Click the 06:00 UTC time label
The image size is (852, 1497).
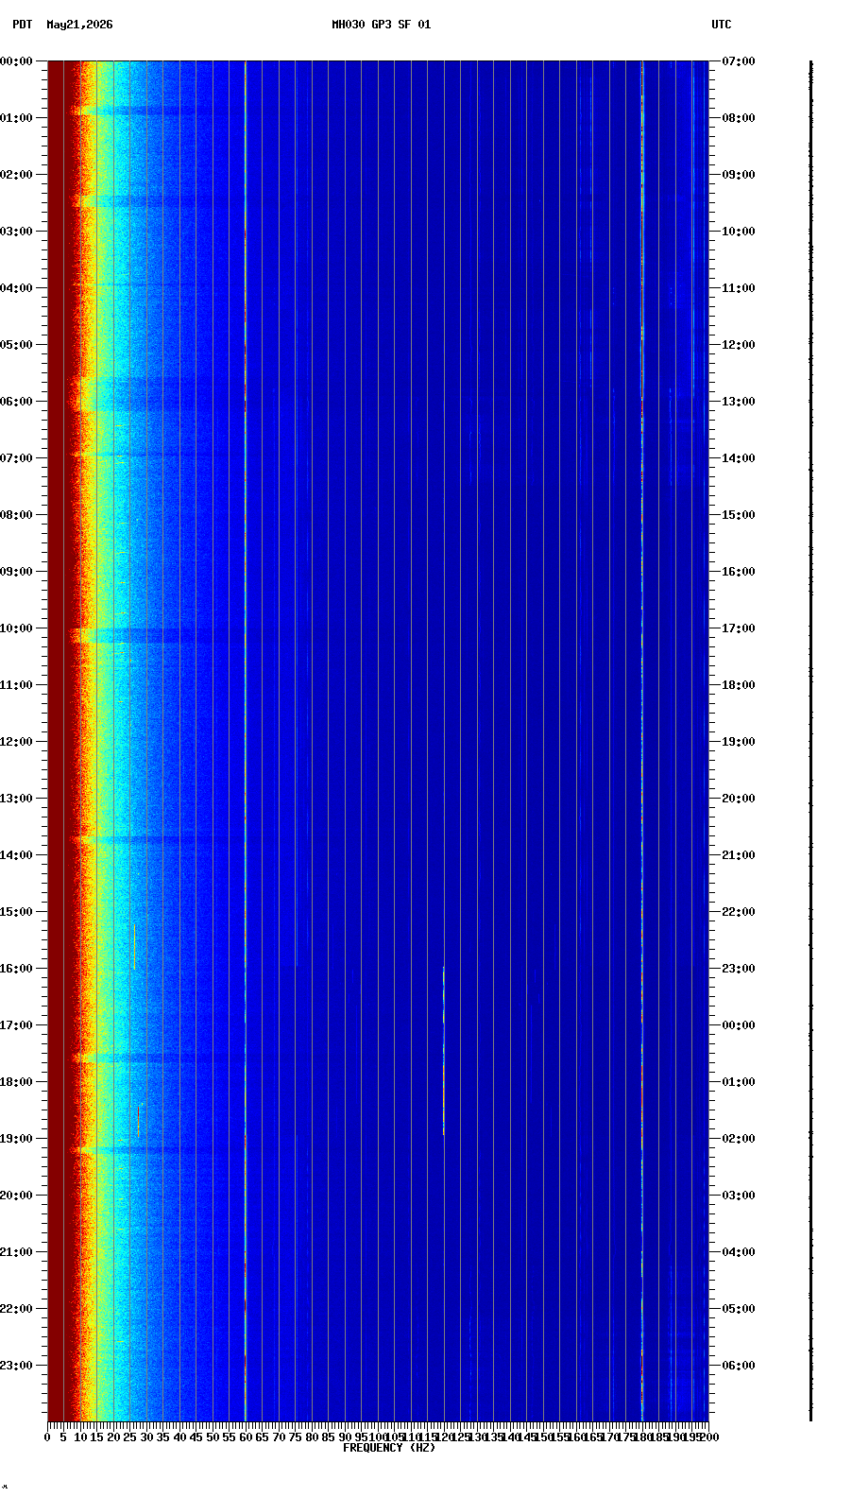pyautogui.click(x=739, y=1366)
